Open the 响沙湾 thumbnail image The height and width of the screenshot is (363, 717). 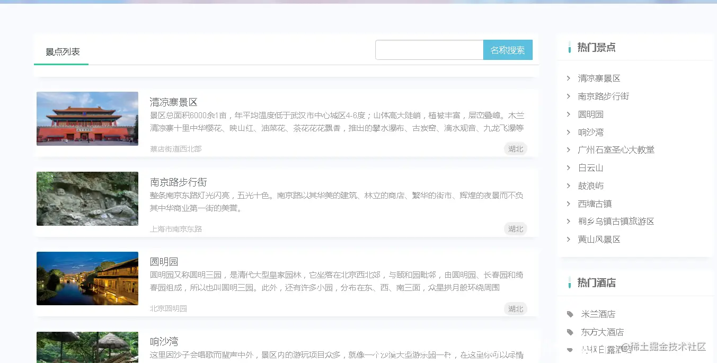87,347
